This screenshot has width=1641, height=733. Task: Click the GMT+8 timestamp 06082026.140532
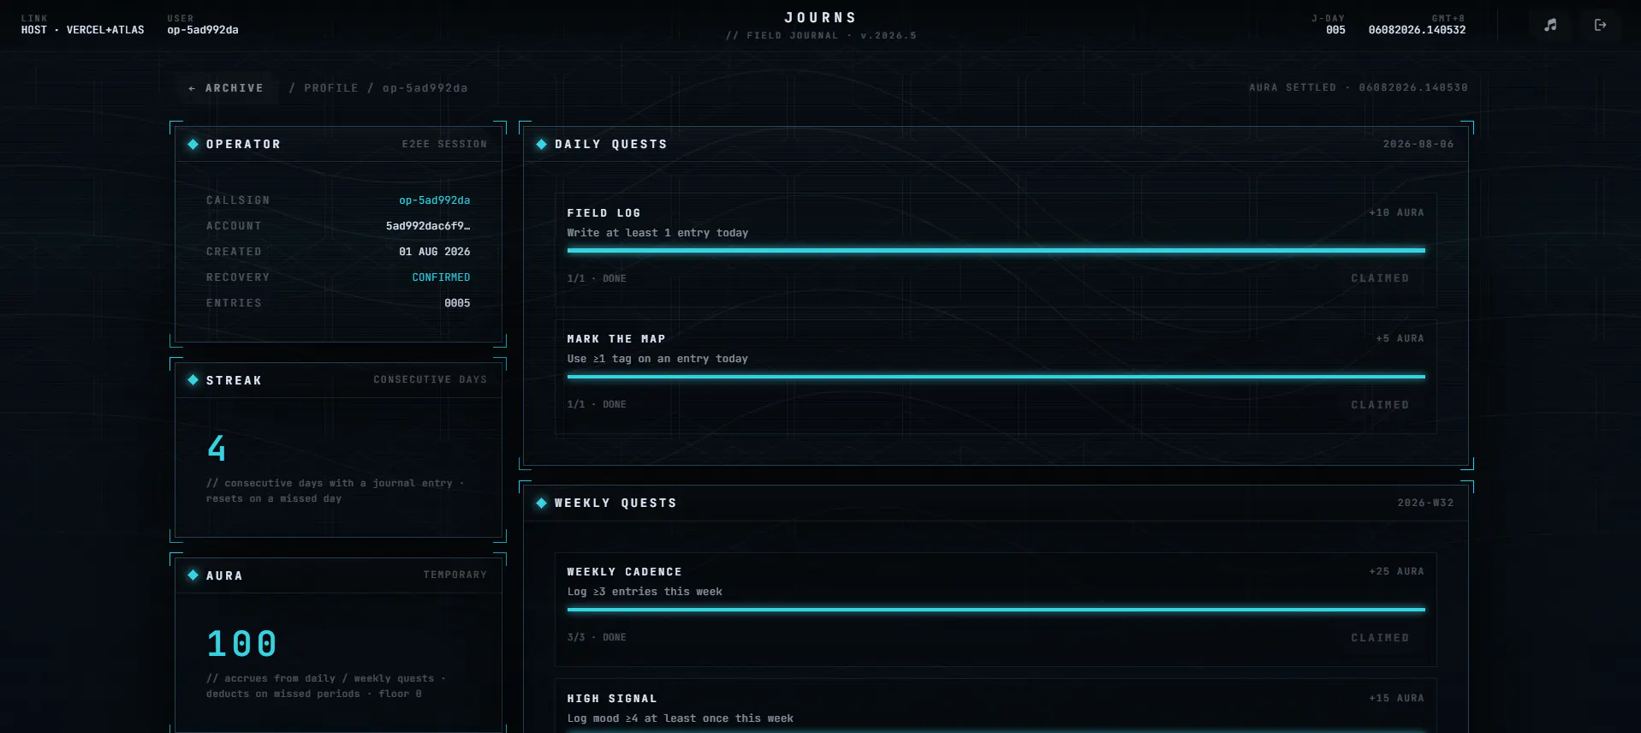(1417, 30)
